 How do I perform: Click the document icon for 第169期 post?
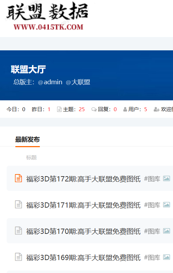[19, 257]
